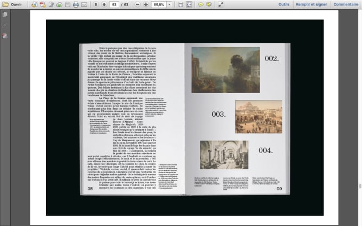Click the 003 colored city square image
362x226 pixels.
click(x=258, y=117)
